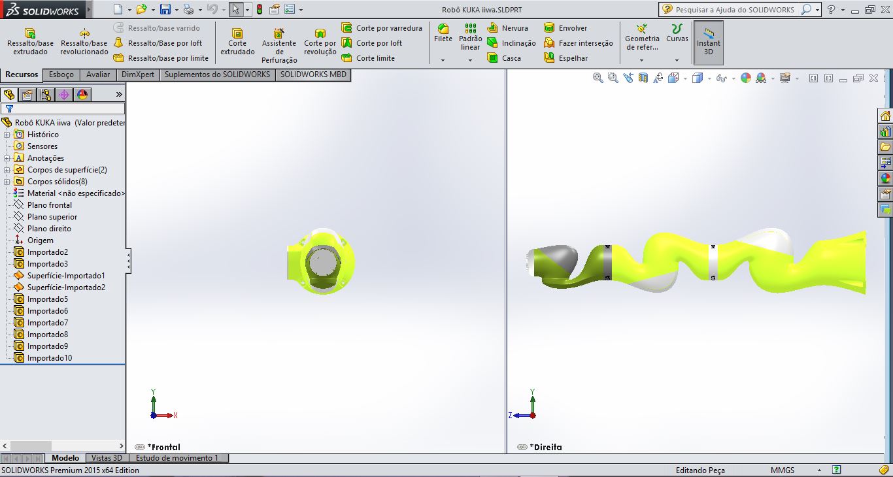The width and height of the screenshot is (893, 477).
Task: Switch to the Esboço ribbon tab
Action: point(61,74)
